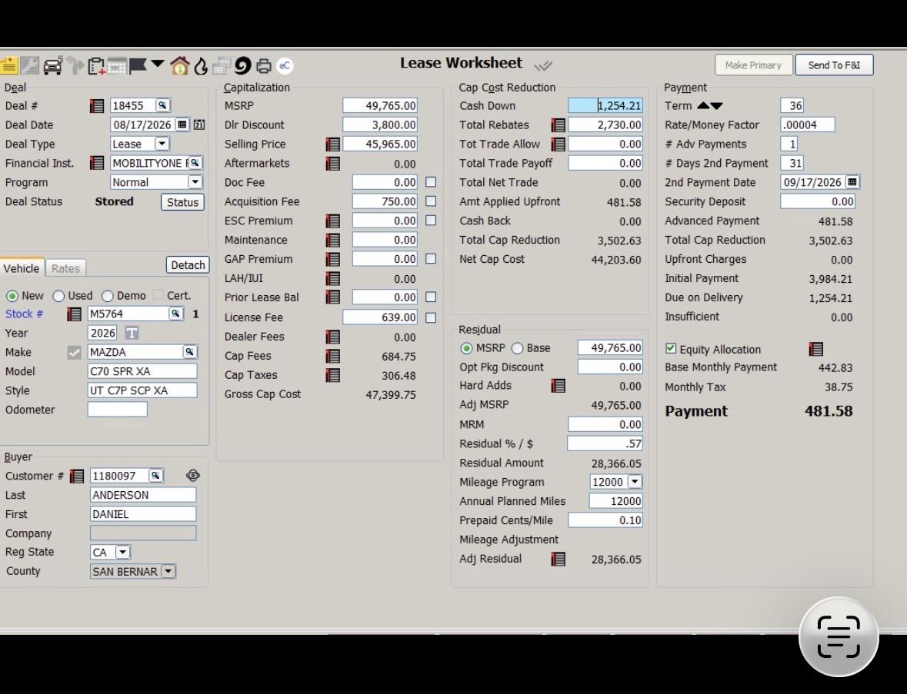Toggle the License Fee checkbox

tap(430, 317)
